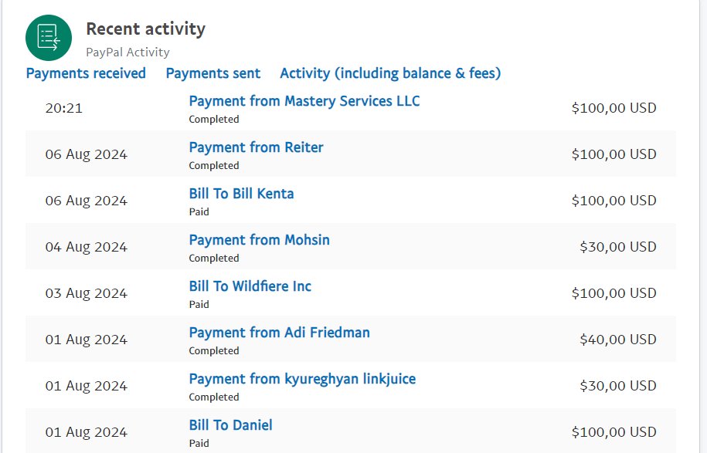View Bill To Daniel invoice
This screenshot has height=453, width=707.
click(230, 425)
